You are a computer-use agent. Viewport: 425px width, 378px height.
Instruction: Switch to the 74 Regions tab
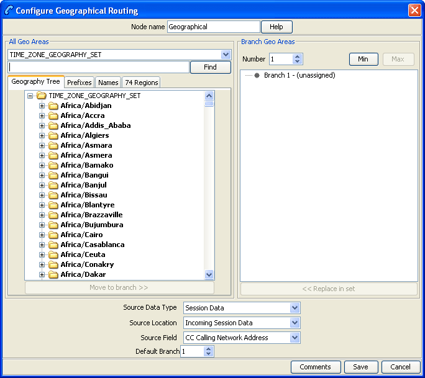click(x=142, y=83)
